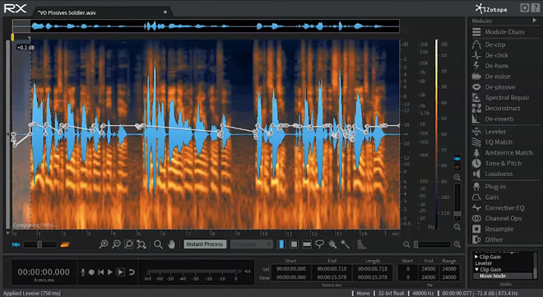This screenshot has width=543, height=297.
Task: Open the Channel Ops module
Action: [x=497, y=218]
